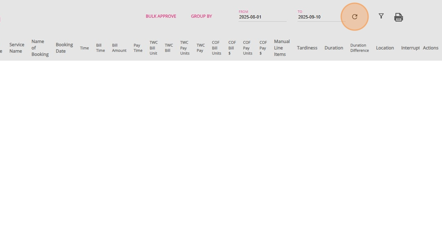
Task: Click the Pay Time column header
Action: [138, 48]
